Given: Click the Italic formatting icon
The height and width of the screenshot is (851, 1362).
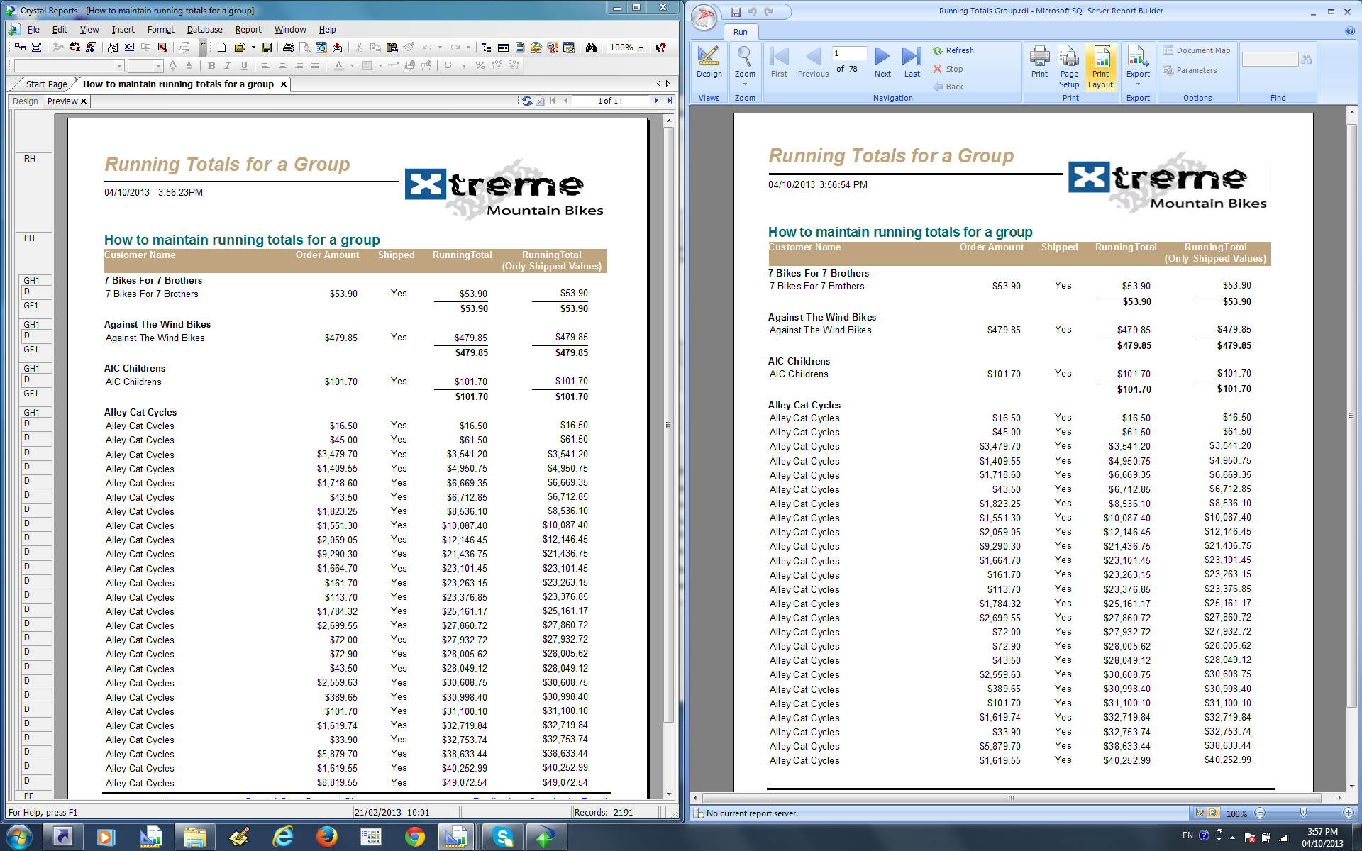Looking at the screenshot, I should point(228,66).
